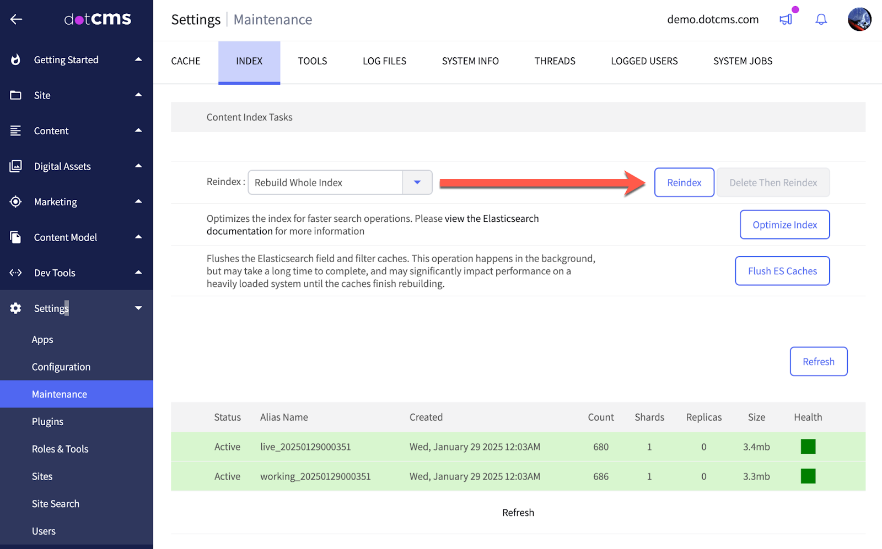Expand the Content menu chevron
This screenshot has height=549, width=882.
pos(138,131)
